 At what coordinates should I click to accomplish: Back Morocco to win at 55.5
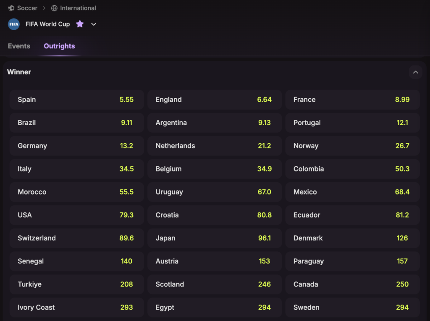pos(76,192)
